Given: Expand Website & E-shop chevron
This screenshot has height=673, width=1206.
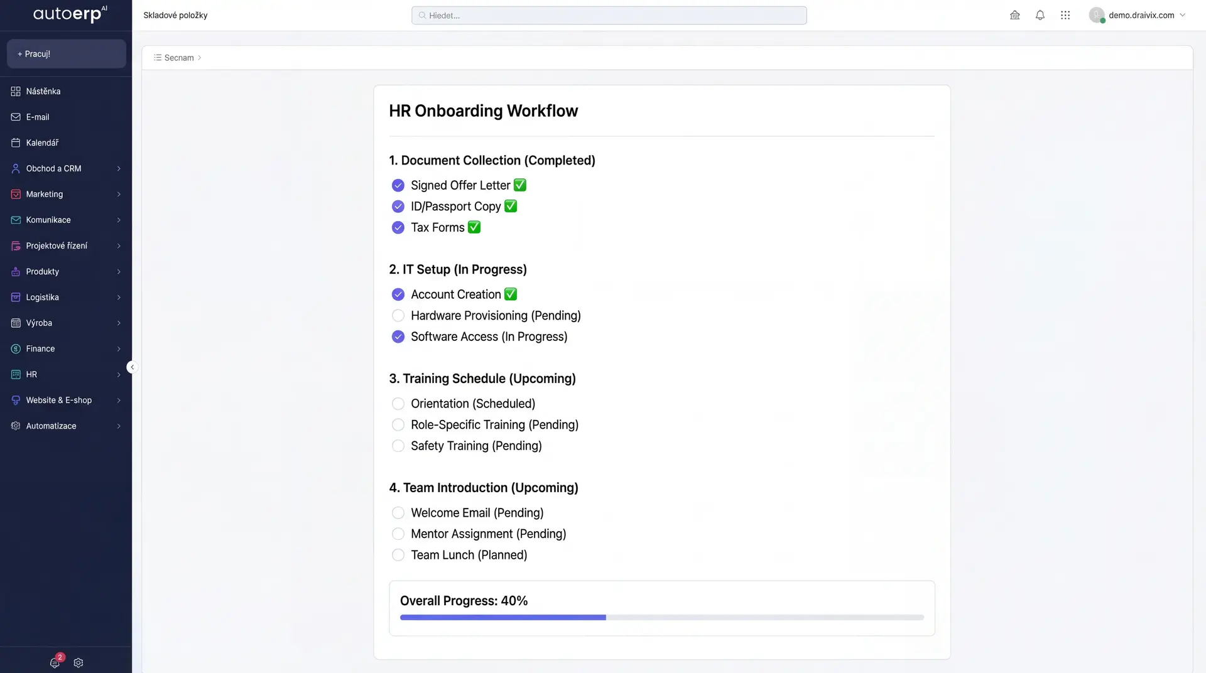Looking at the screenshot, I should coord(119,401).
